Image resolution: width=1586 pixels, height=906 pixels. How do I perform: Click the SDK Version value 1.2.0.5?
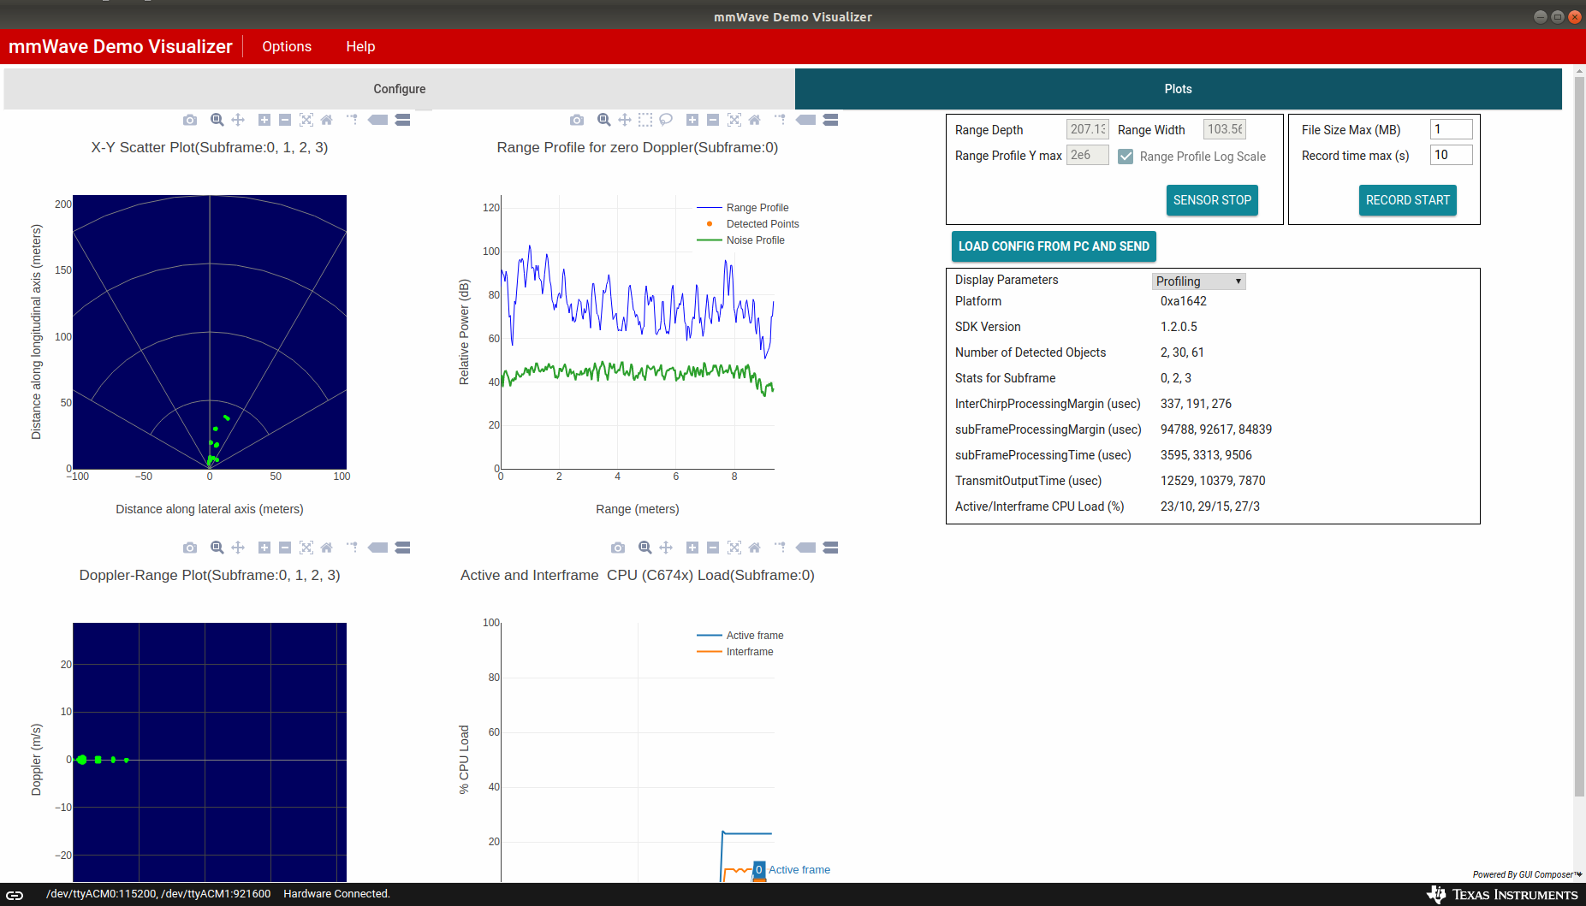[1179, 327]
